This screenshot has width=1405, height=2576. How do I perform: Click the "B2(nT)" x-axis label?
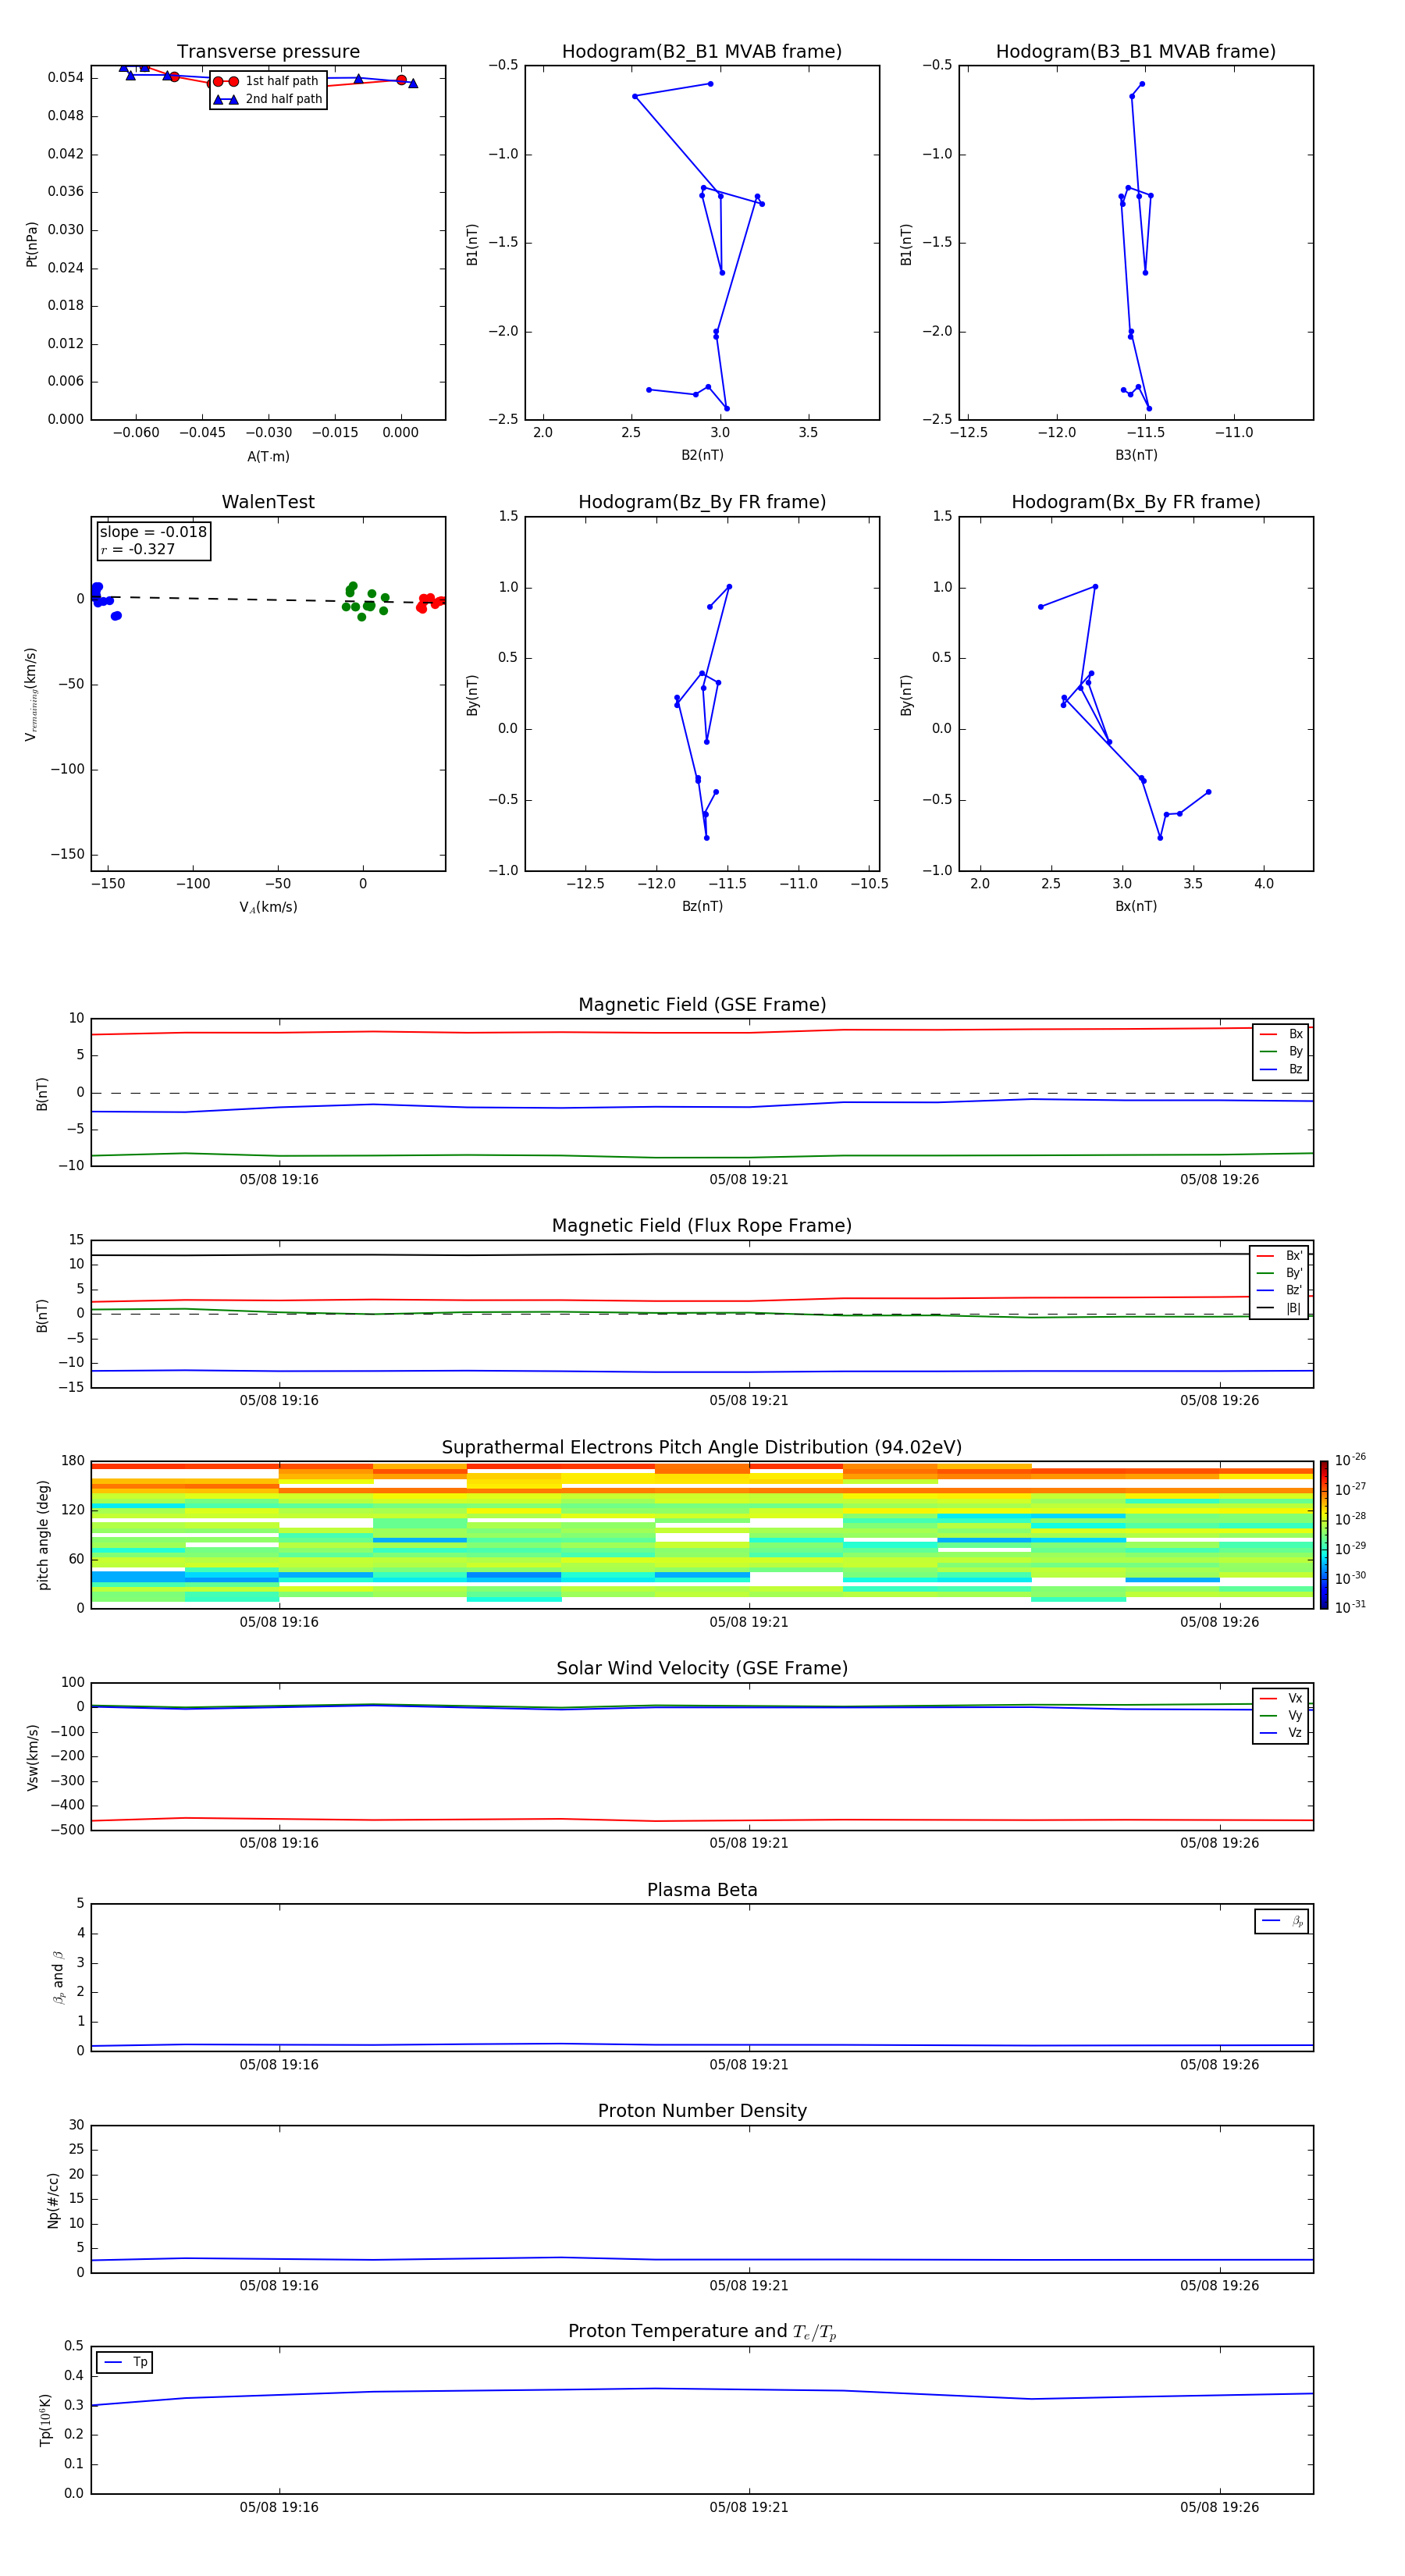click(x=702, y=455)
